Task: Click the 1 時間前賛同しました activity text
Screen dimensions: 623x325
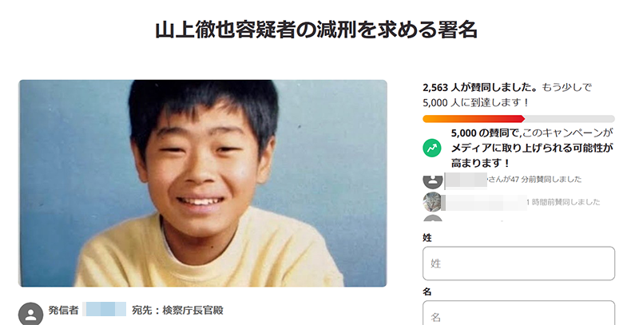Action: 563,202
